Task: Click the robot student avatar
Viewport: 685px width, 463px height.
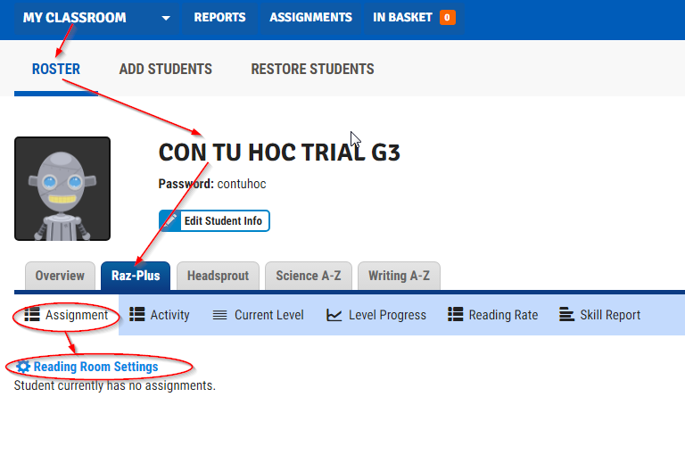Action: (x=62, y=189)
